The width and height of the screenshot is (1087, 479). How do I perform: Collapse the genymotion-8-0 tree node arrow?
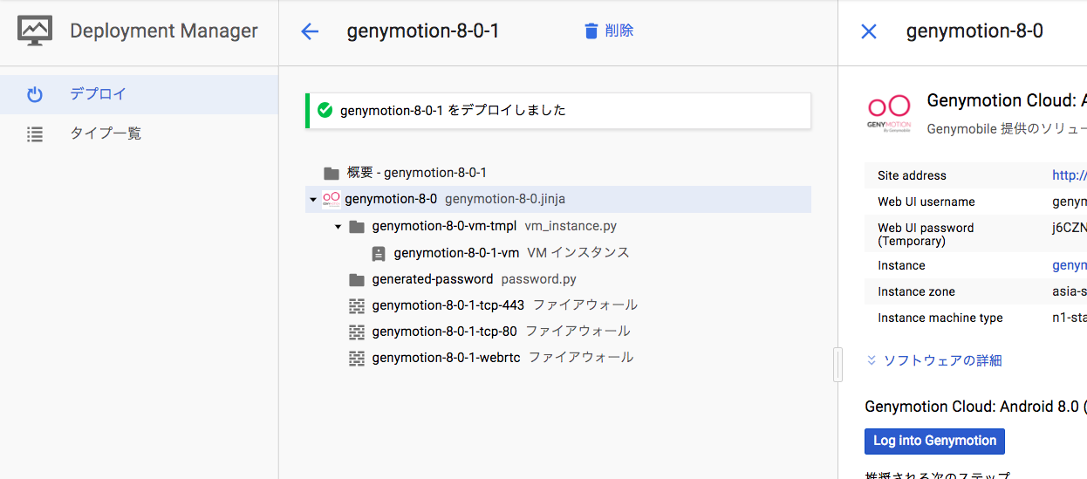tap(313, 200)
